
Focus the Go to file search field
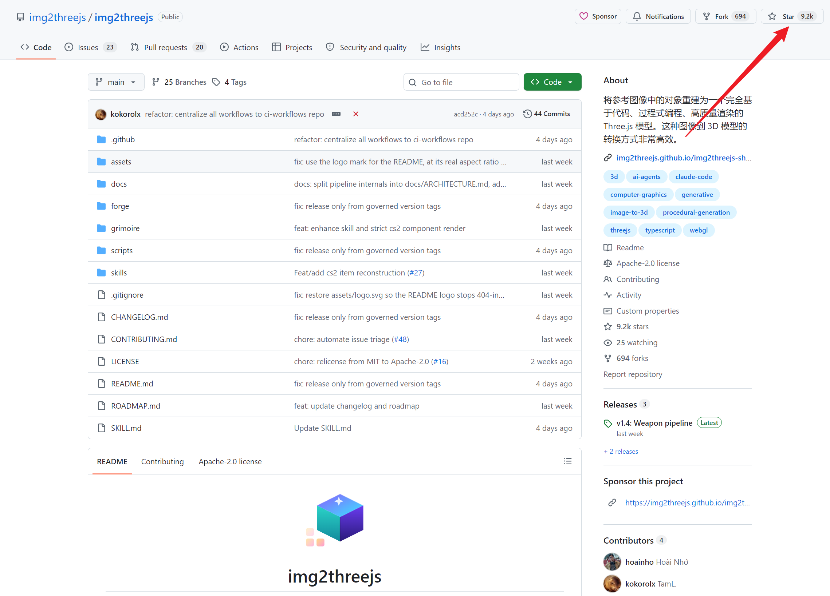point(461,82)
